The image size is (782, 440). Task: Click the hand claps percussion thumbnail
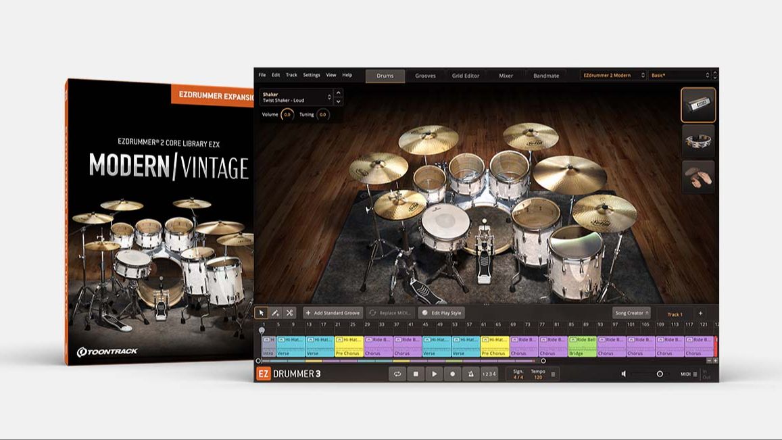tap(698, 177)
